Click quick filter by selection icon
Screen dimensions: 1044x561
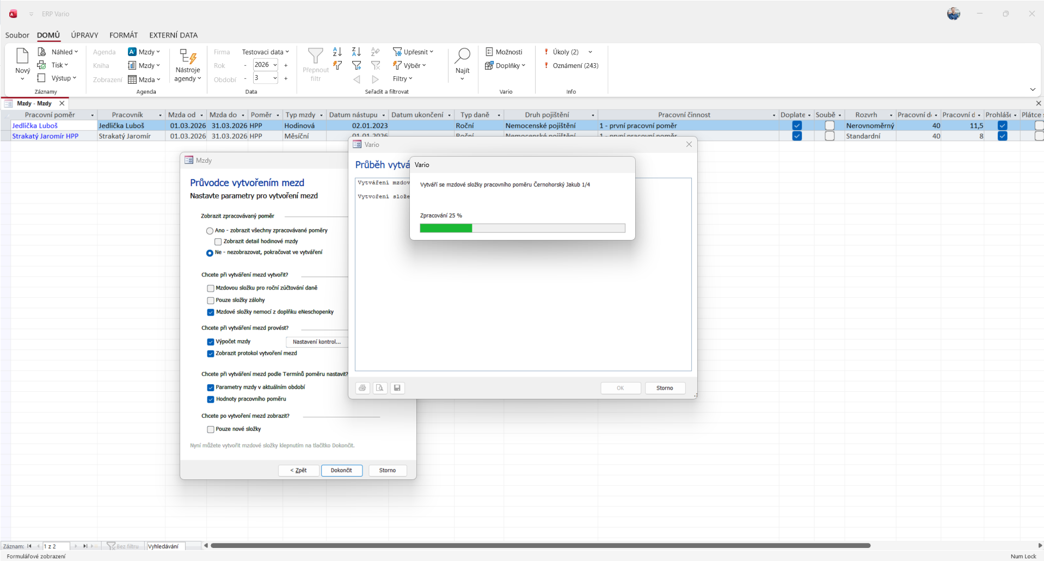tap(337, 65)
